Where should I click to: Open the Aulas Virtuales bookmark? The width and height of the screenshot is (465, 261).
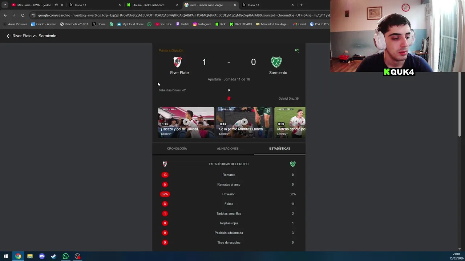tap(15, 24)
